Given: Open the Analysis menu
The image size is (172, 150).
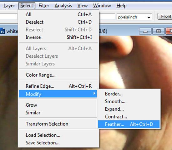Looking at the screenshot, I should (63, 6).
